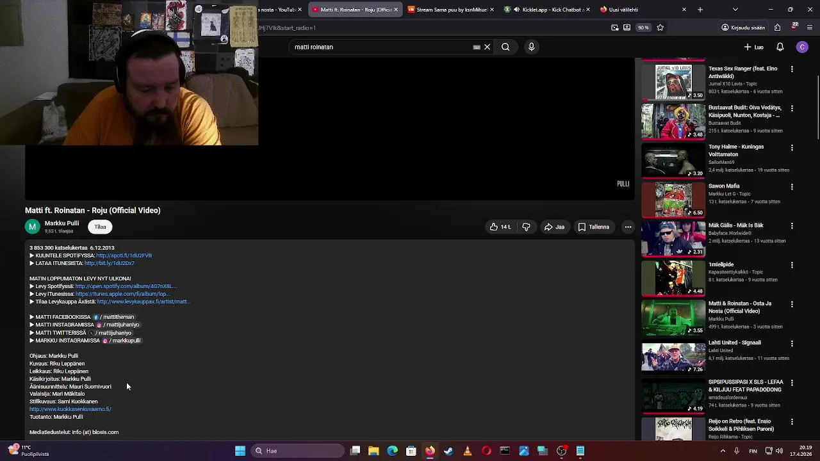This screenshot has height=461, width=820.
Task: Expand the list all tabs dropdown
Action: click(735, 10)
